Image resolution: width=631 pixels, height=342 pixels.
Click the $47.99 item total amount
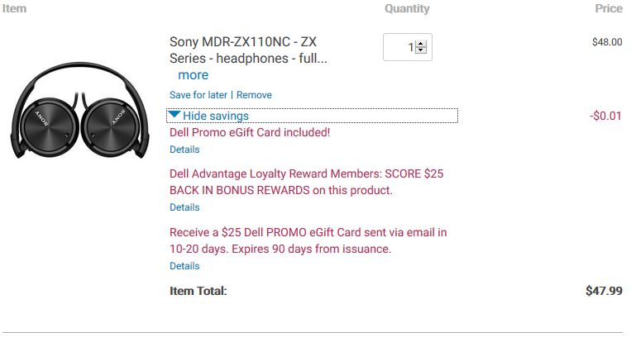pos(604,291)
